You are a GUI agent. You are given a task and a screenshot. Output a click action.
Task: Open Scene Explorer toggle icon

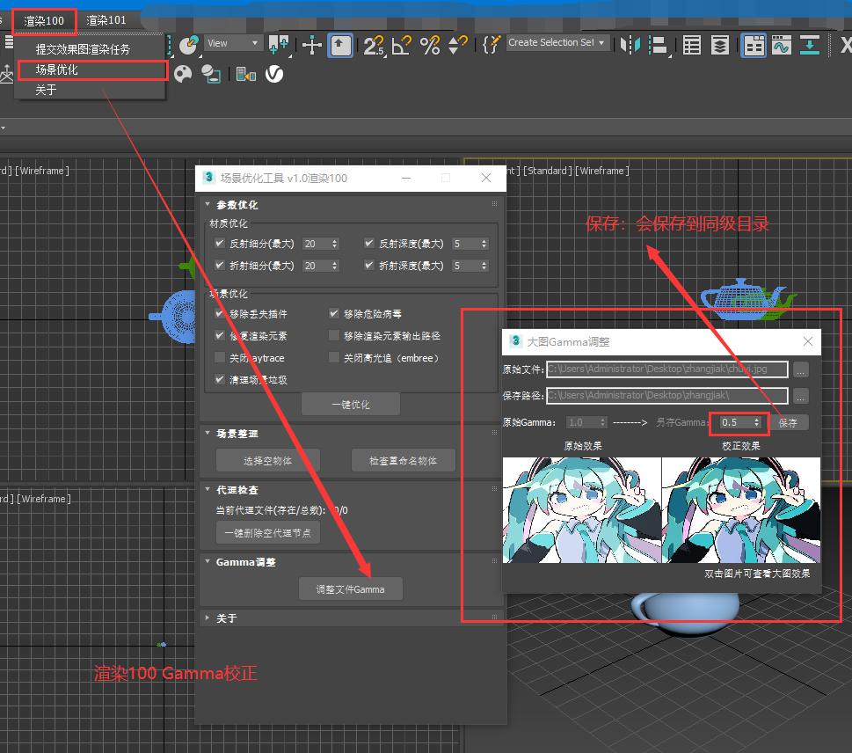(x=691, y=45)
